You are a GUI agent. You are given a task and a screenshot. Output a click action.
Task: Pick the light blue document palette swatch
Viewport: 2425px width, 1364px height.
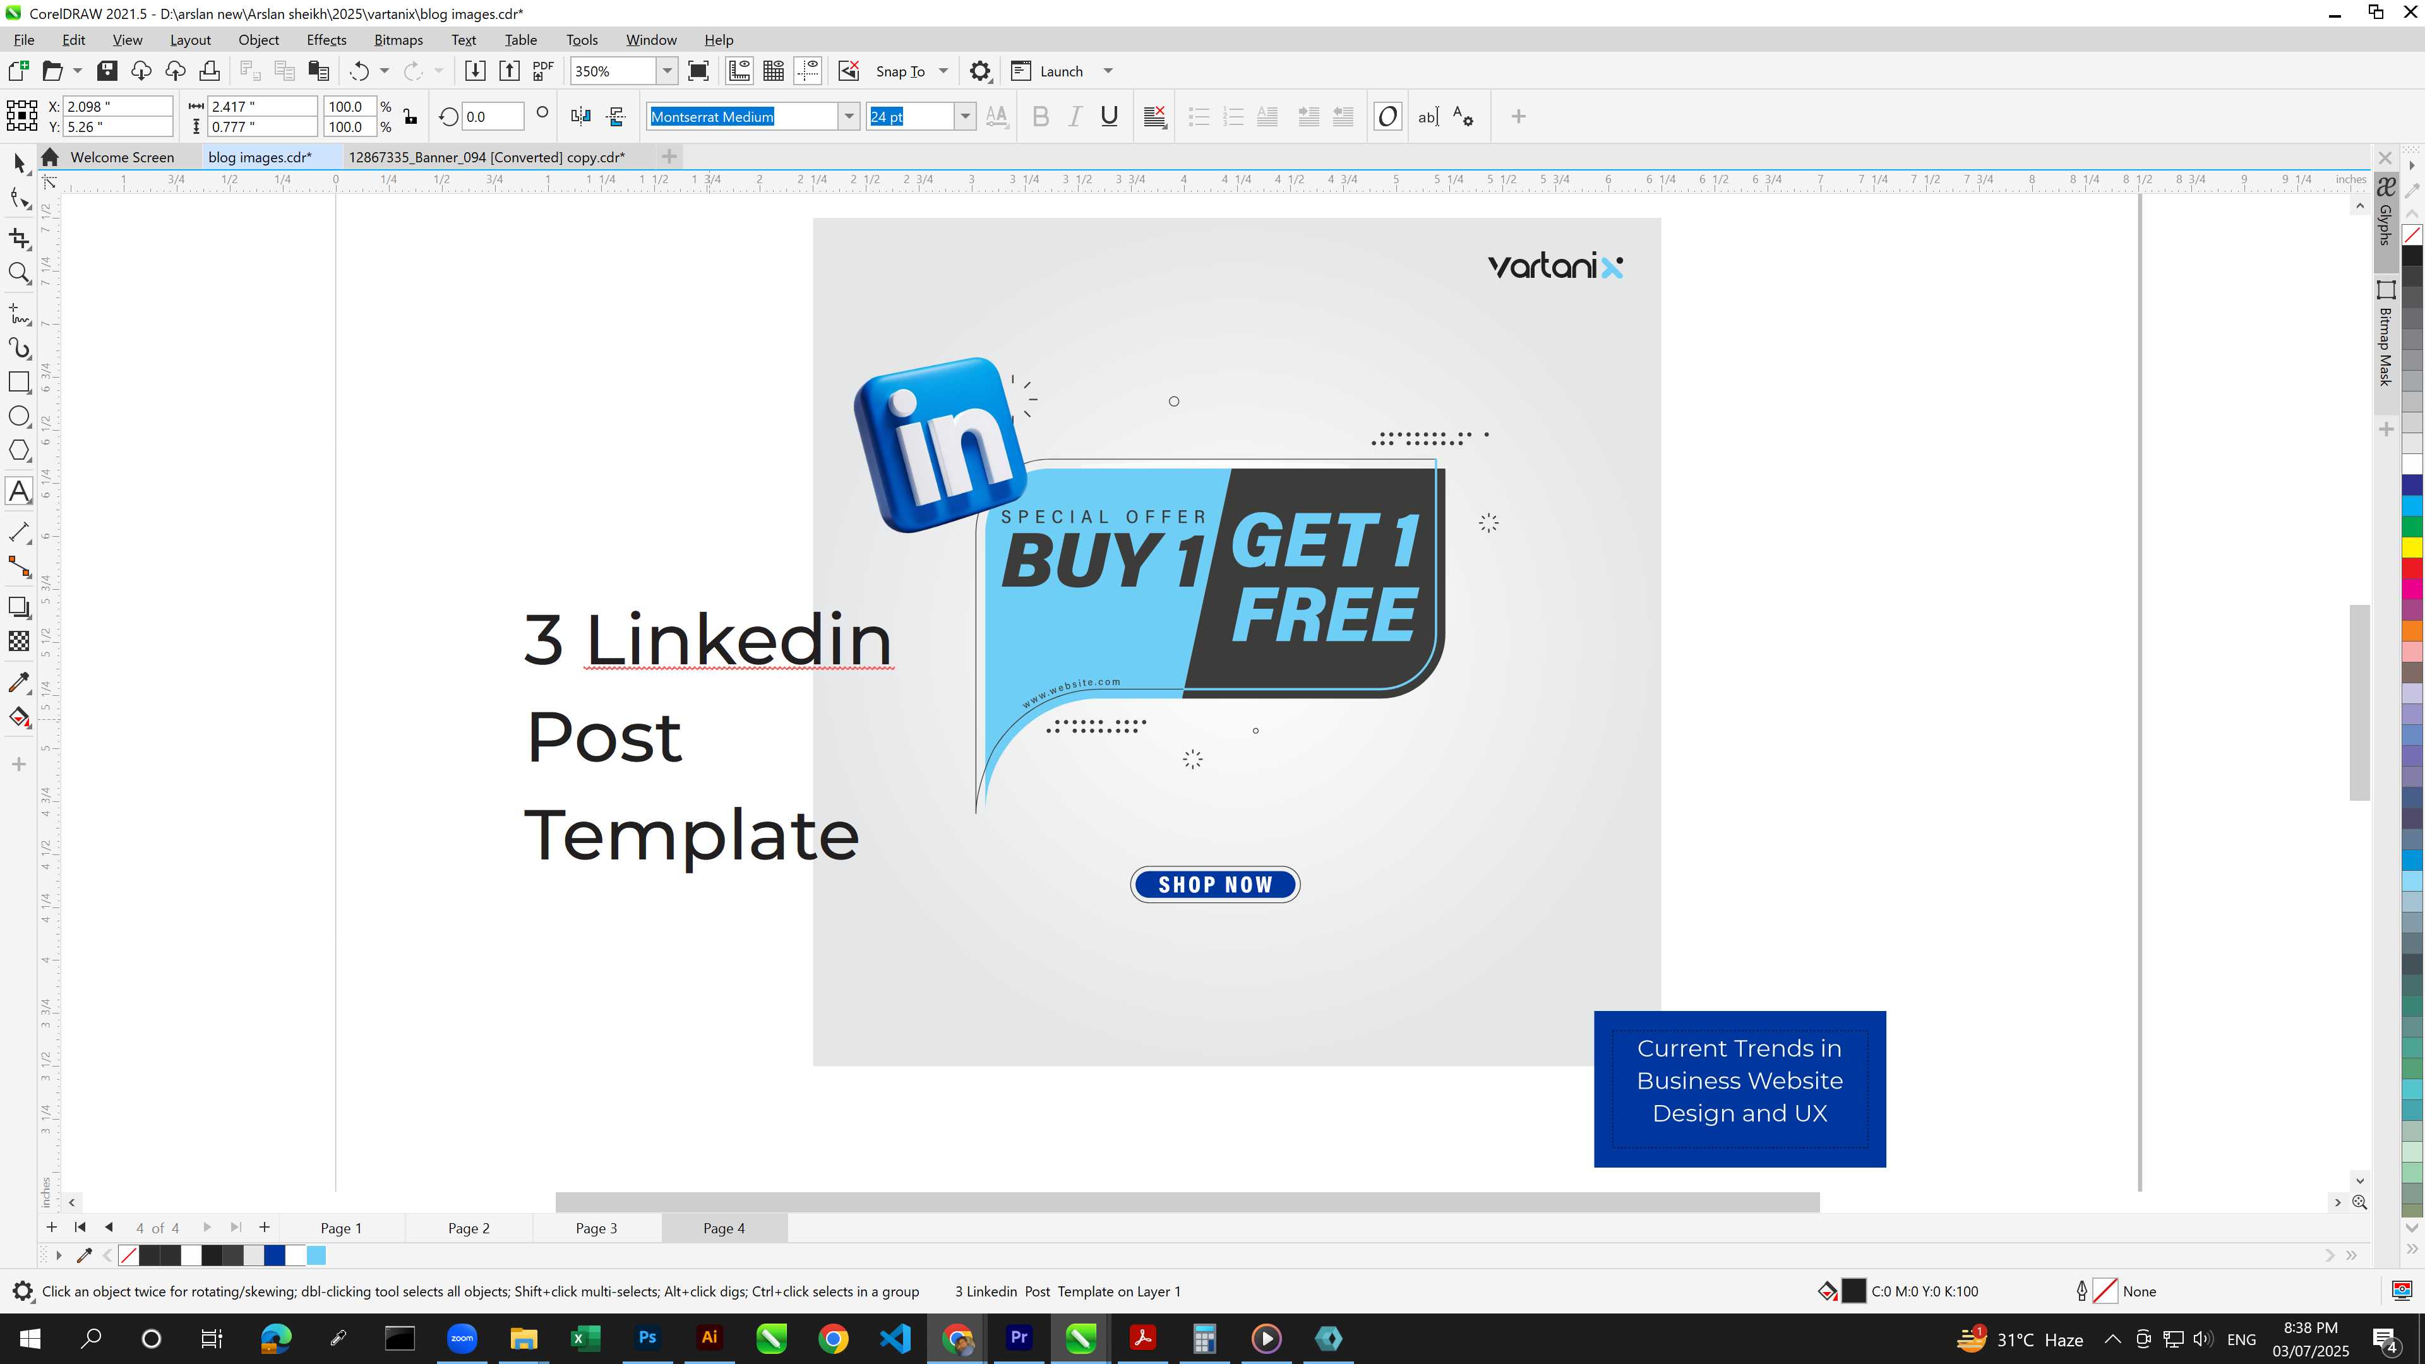point(316,1255)
